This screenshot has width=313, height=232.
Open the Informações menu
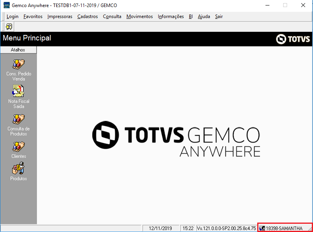click(x=171, y=16)
